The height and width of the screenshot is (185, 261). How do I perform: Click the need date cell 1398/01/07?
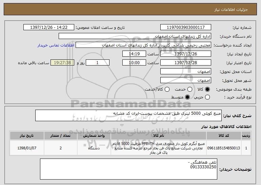point(27,148)
